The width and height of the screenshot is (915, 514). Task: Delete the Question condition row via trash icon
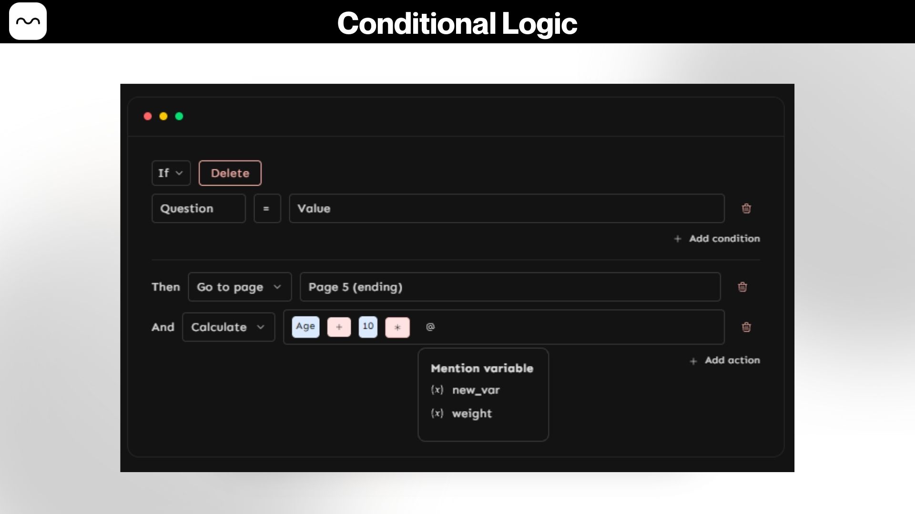[746, 208]
